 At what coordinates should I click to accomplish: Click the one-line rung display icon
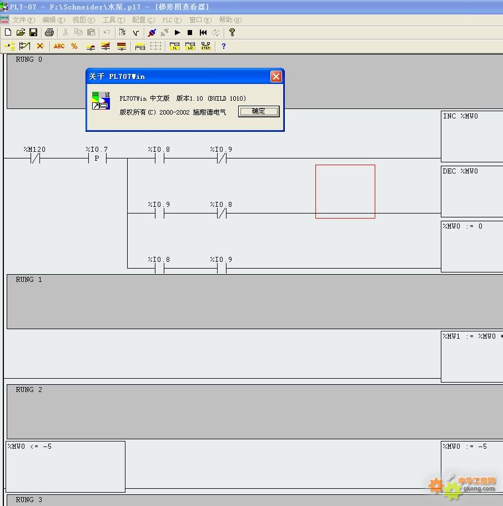click(90, 47)
